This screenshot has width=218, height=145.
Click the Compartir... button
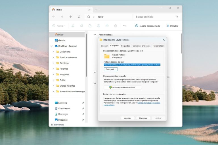tap(111, 69)
